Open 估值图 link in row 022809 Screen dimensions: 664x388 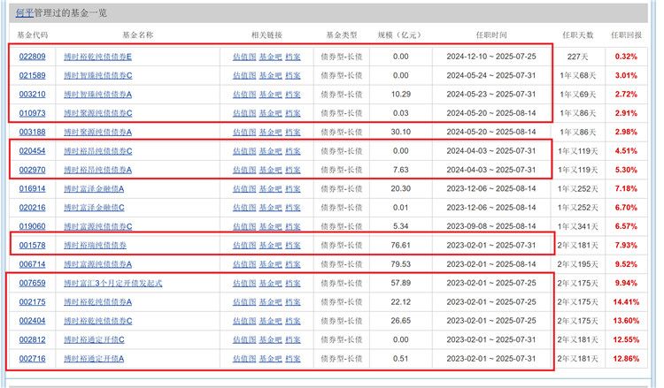coord(244,57)
